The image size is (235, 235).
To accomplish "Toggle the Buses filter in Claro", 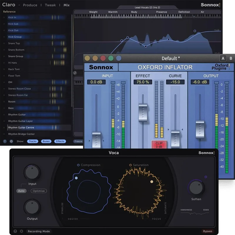I will coord(46,141).
